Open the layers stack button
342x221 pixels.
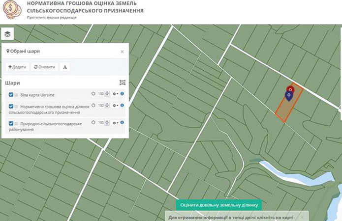pyautogui.click(x=8, y=33)
